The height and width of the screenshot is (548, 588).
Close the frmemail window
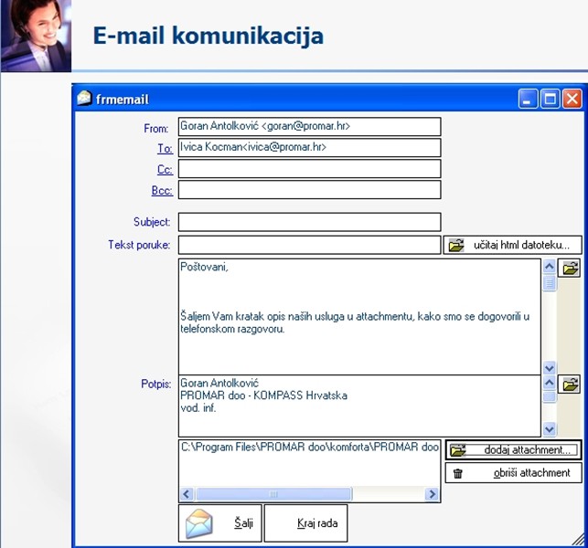coord(572,99)
